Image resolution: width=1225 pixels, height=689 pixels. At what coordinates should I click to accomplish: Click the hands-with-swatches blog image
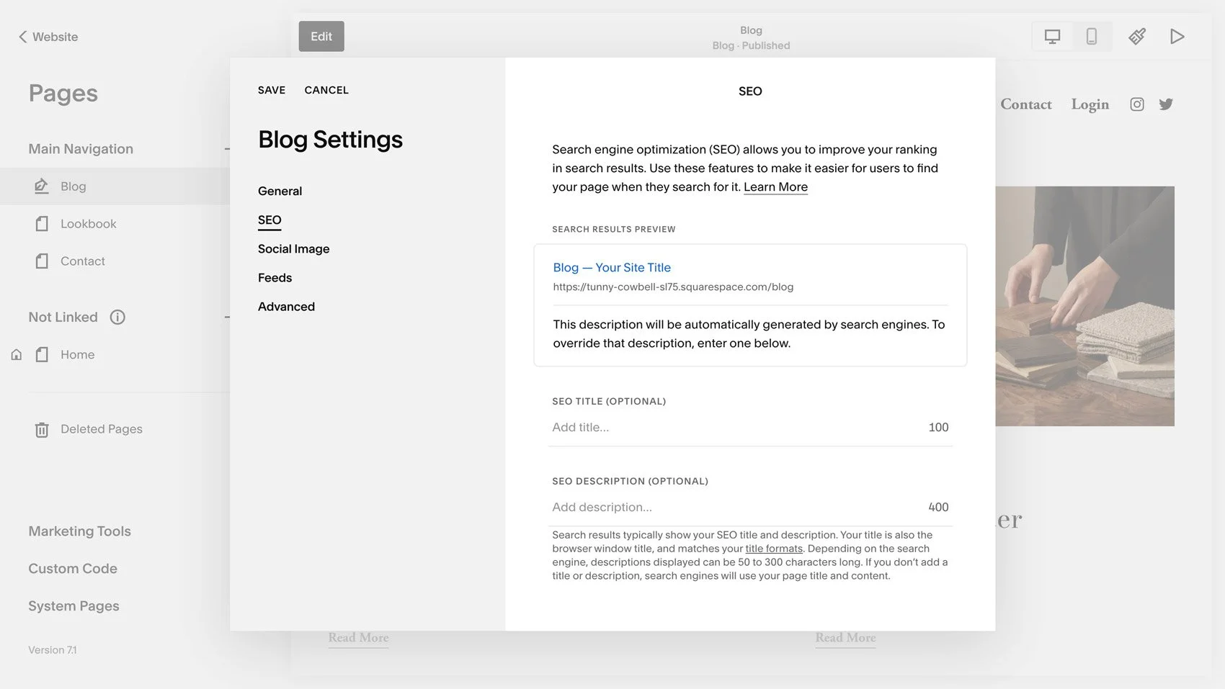tap(1084, 306)
